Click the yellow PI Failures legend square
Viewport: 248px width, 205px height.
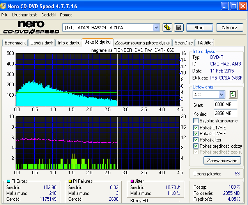click(x=70, y=181)
